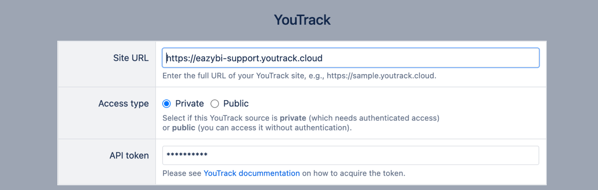The width and height of the screenshot is (598, 190).
Task: Click the bold 'private' word in the description
Action: (x=293, y=118)
